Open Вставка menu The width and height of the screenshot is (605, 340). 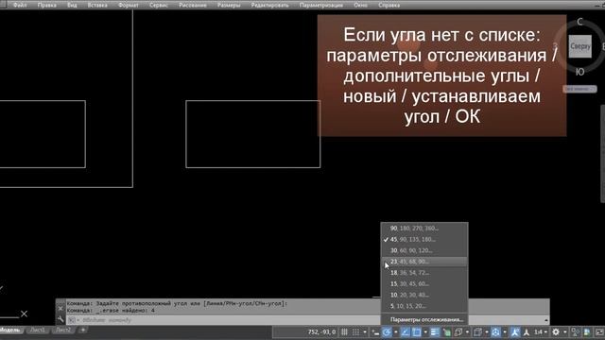(97, 5)
